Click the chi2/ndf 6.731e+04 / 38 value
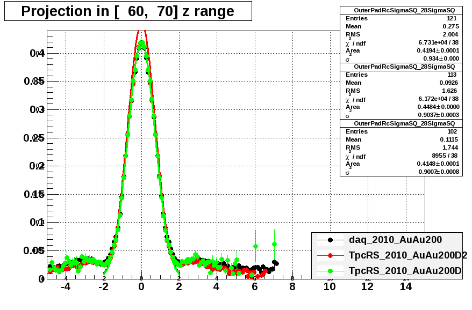This screenshot has height=310, width=472. 438,43
